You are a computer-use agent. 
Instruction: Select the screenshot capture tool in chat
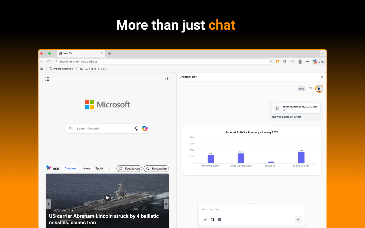point(212,219)
